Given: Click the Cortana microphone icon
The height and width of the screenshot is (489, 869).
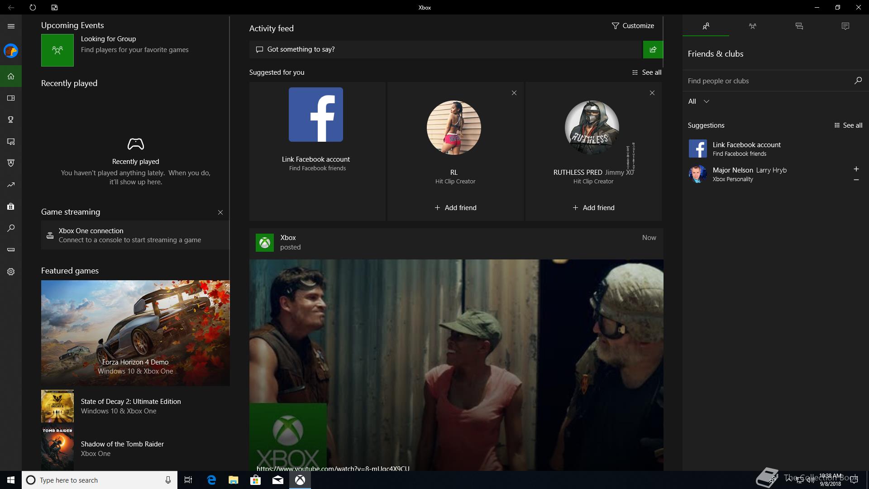Looking at the screenshot, I should coord(168,480).
